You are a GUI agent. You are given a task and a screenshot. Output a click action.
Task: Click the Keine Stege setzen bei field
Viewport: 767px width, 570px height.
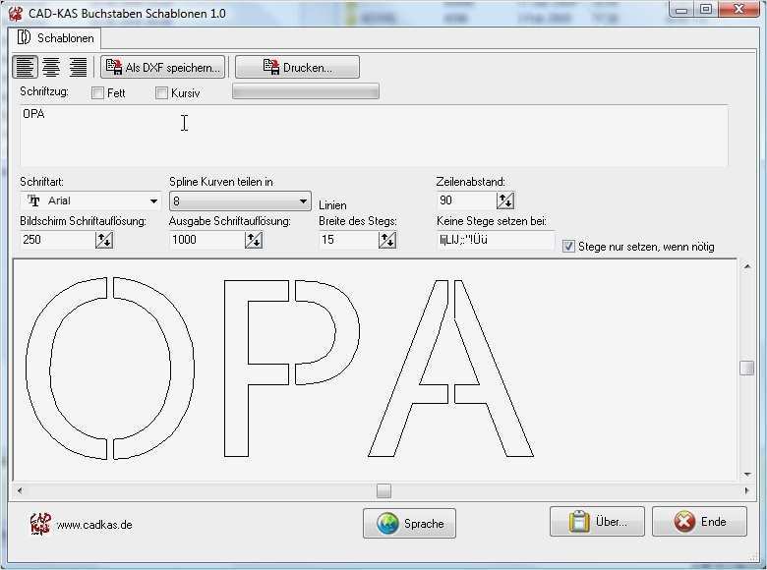pos(495,240)
